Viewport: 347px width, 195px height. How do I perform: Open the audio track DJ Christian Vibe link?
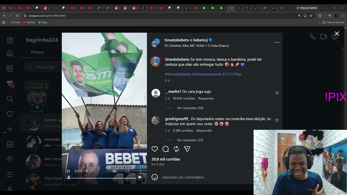(197, 46)
